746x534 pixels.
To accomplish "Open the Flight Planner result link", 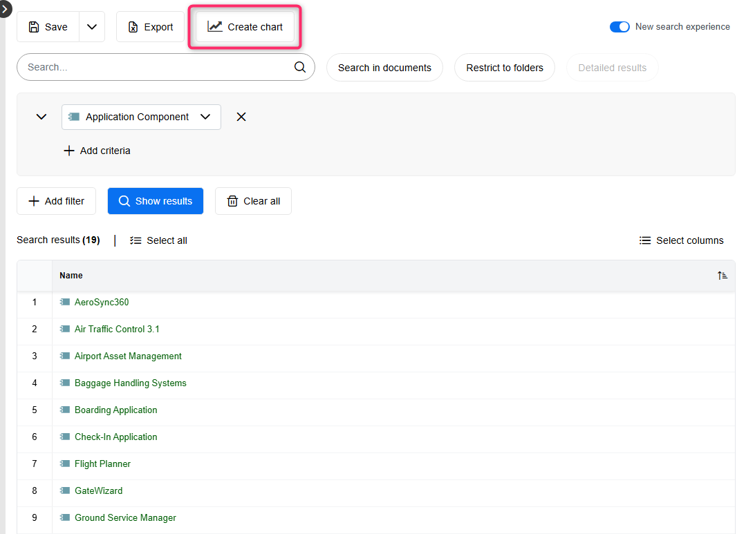I will pos(102,464).
